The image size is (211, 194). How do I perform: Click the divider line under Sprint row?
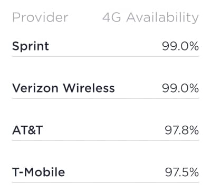105,56
